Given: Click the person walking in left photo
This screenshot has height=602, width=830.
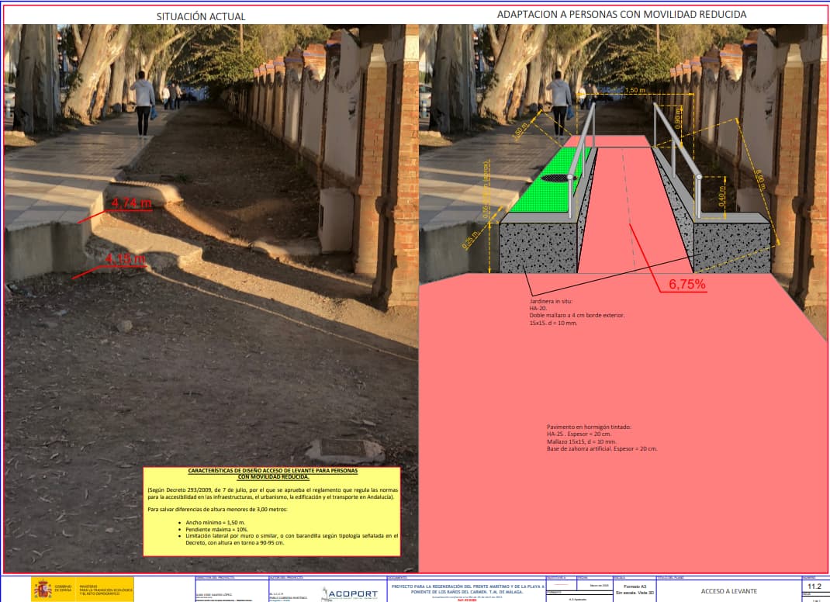Looking at the screenshot, I should click(x=144, y=104).
